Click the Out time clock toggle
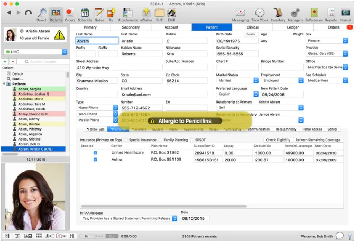 (112, 236)
